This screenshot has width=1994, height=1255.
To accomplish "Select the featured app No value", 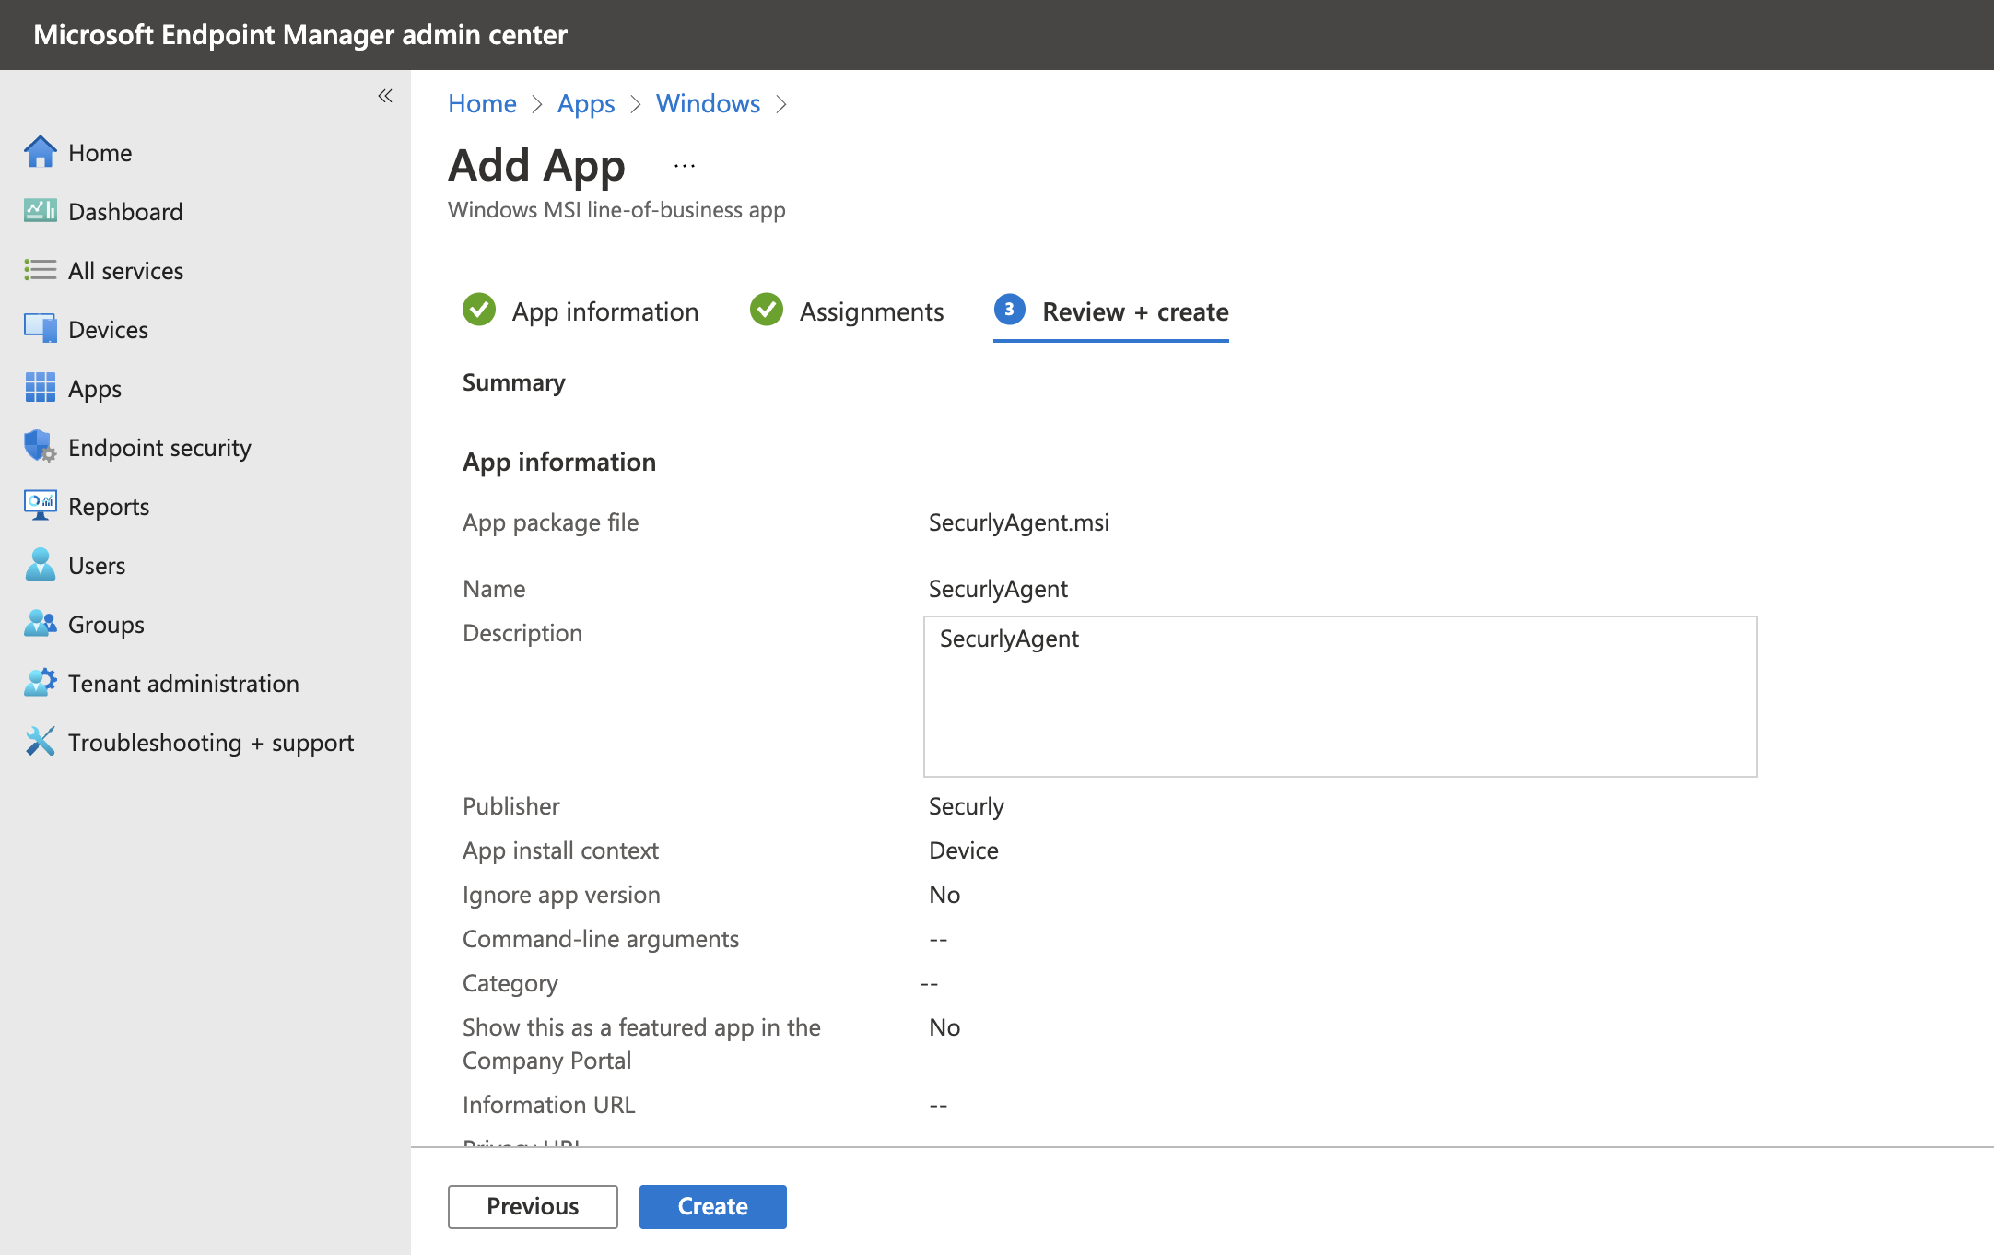I will 944,1027.
